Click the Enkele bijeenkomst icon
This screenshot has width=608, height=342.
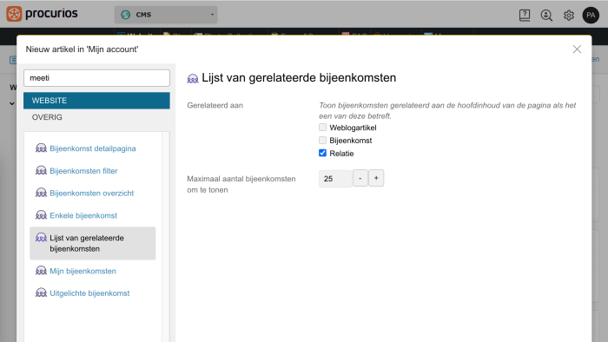pos(41,215)
